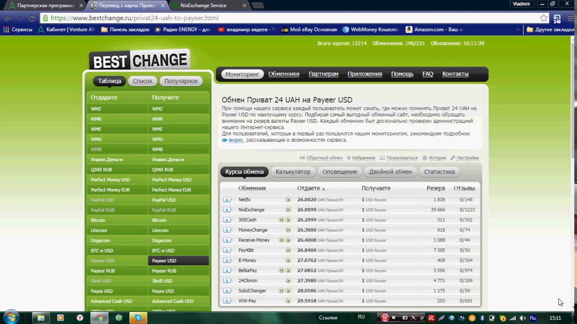
Task: Switch to the Список view tab
Action: tap(142, 81)
